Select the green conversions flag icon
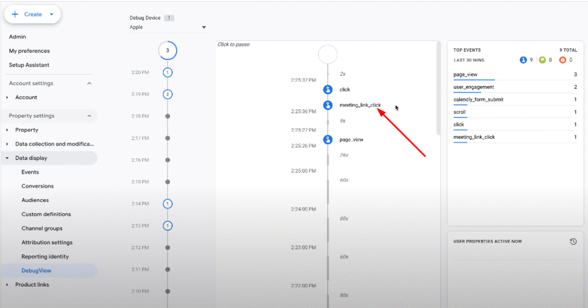This screenshot has height=308, width=588. point(542,60)
